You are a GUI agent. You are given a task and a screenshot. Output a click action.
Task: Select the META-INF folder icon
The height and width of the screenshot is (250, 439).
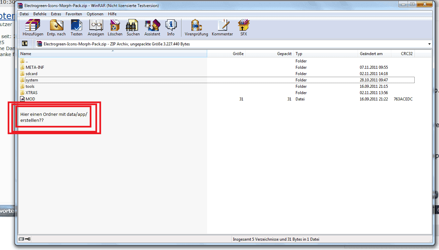[22, 67]
